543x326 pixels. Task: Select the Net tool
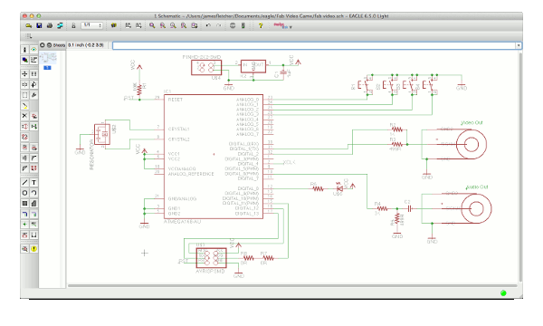[33, 214]
